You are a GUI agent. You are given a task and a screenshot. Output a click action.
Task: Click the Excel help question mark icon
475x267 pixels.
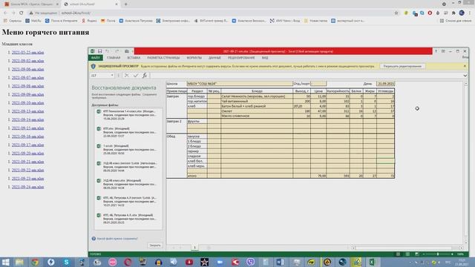pyautogui.click(x=436, y=51)
